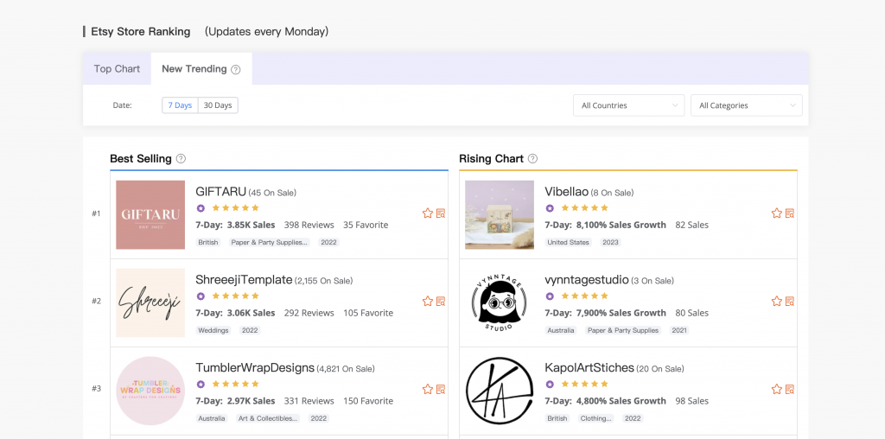Click the note icon for TumblerWrapDesigns
Image resolution: width=885 pixels, height=439 pixels.
coord(440,390)
